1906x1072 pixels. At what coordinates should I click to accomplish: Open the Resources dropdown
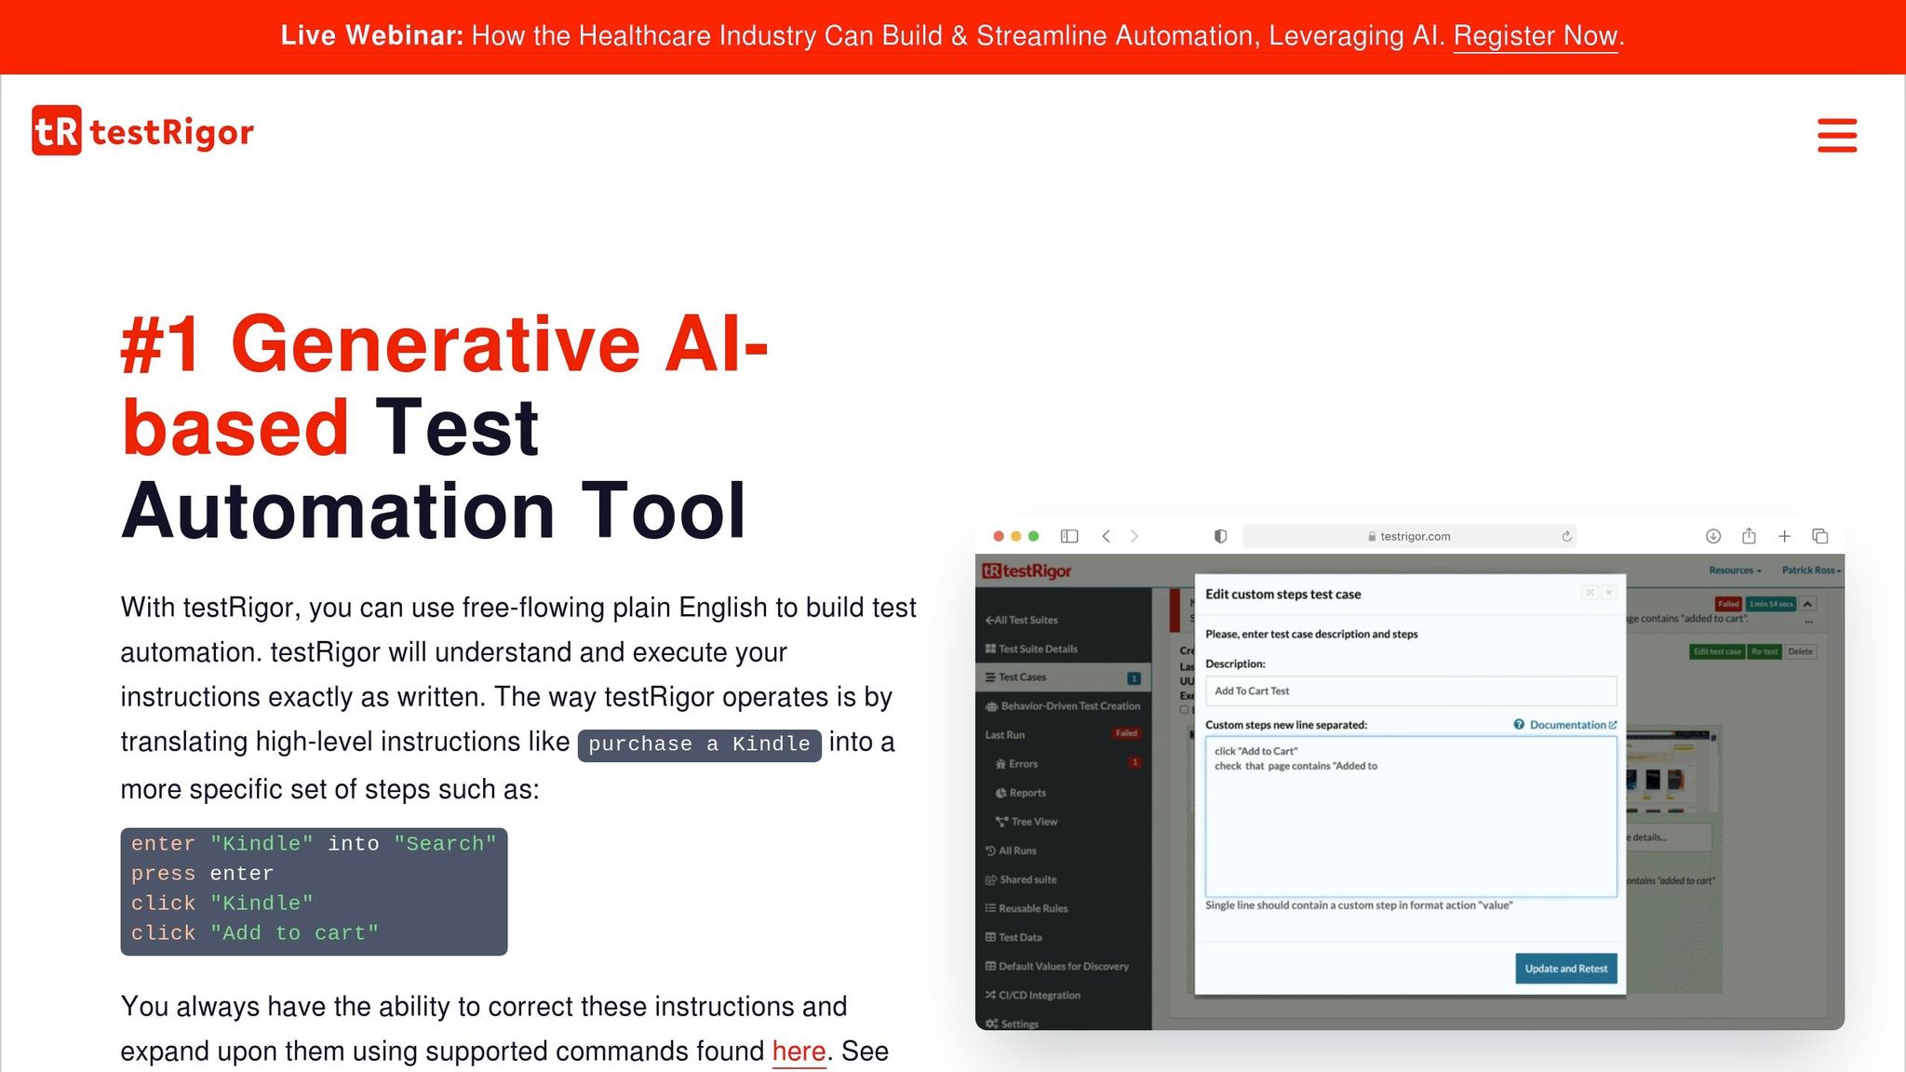[x=1734, y=570]
